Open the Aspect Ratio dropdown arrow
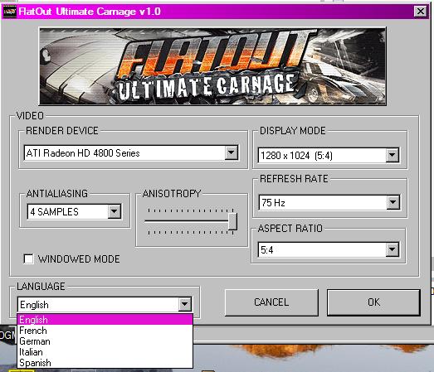The width and height of the screenshot is (434, 372). (x=393, y=249)
